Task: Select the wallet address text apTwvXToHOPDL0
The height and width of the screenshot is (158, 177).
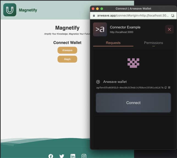Action: point(130,88)
